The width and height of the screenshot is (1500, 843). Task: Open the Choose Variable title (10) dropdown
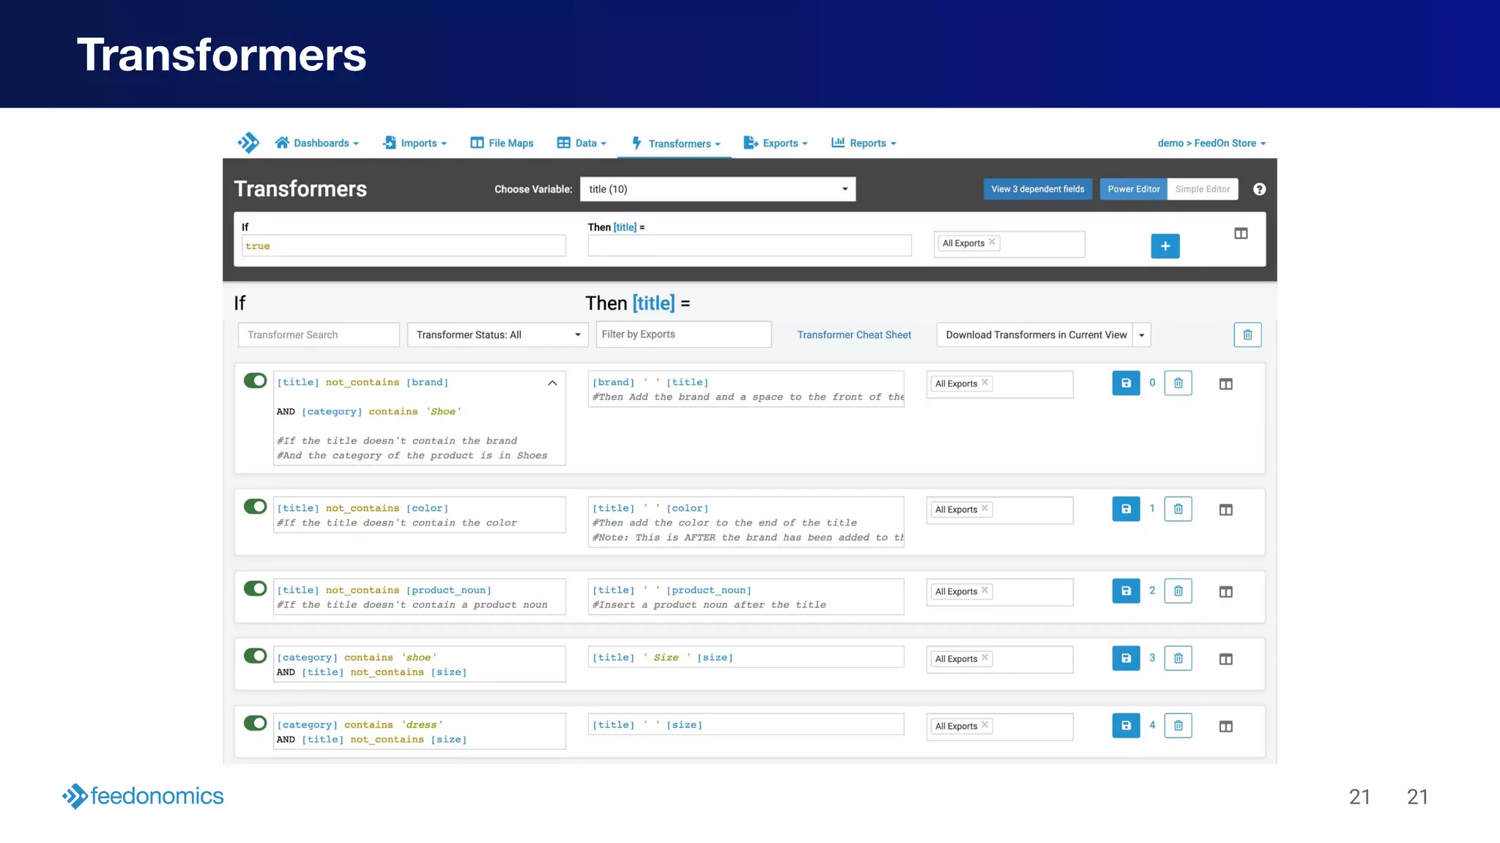[x=717, y=190]
